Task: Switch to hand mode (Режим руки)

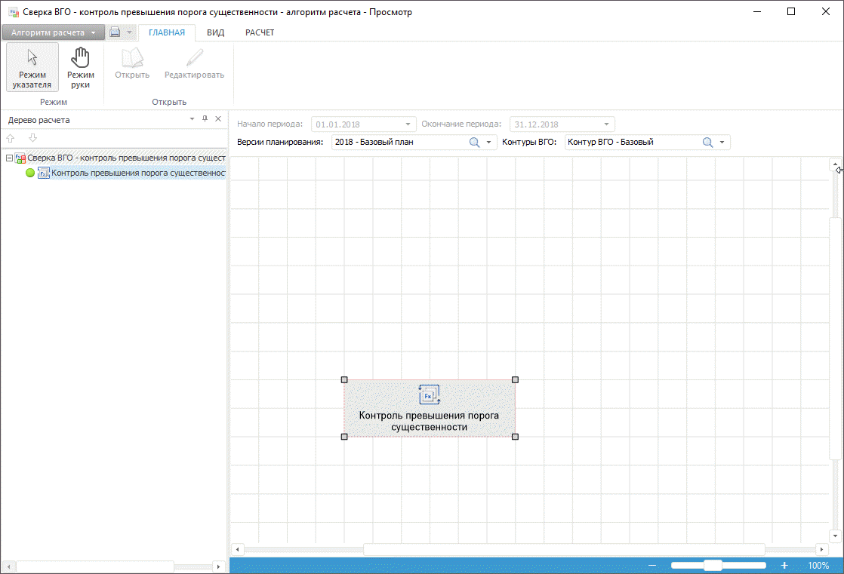Action: click(x=80, y=67)
